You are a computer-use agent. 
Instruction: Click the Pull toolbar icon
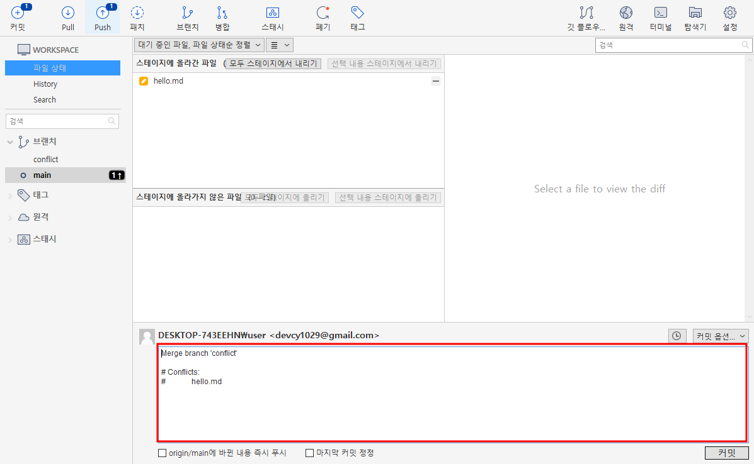68,13
